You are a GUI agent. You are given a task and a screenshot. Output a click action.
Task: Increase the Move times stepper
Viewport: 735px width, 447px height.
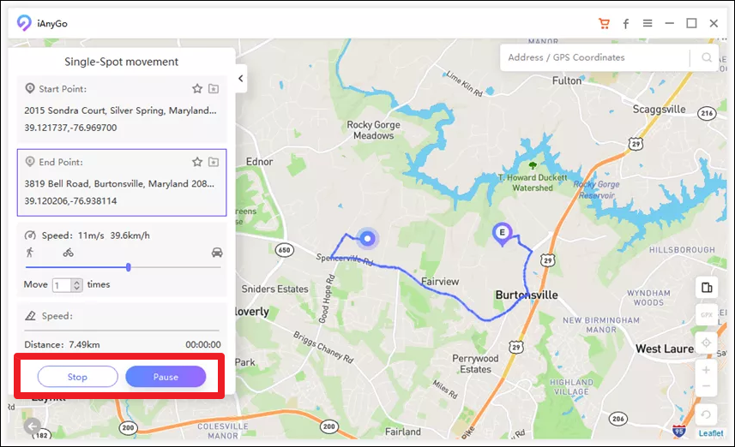(x=77, y=283)
